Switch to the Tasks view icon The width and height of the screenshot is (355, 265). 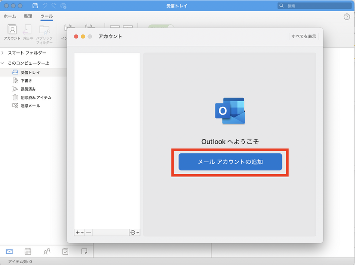65,251
